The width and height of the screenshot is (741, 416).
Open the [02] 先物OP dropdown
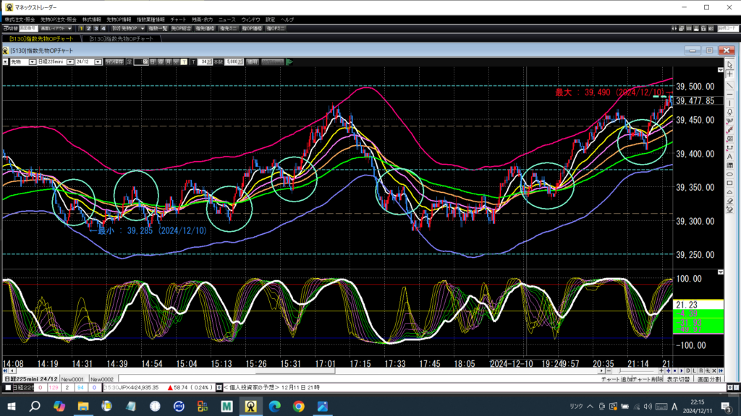click(128, 28)
